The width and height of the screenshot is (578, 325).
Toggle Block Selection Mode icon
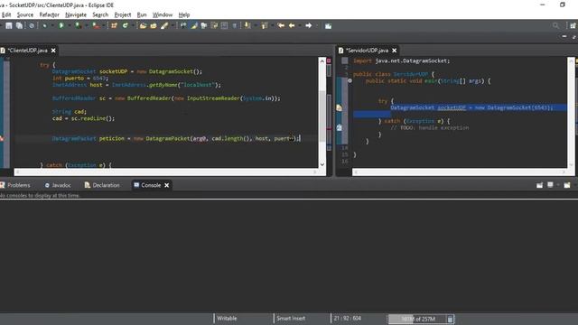(x=224, y=26)
